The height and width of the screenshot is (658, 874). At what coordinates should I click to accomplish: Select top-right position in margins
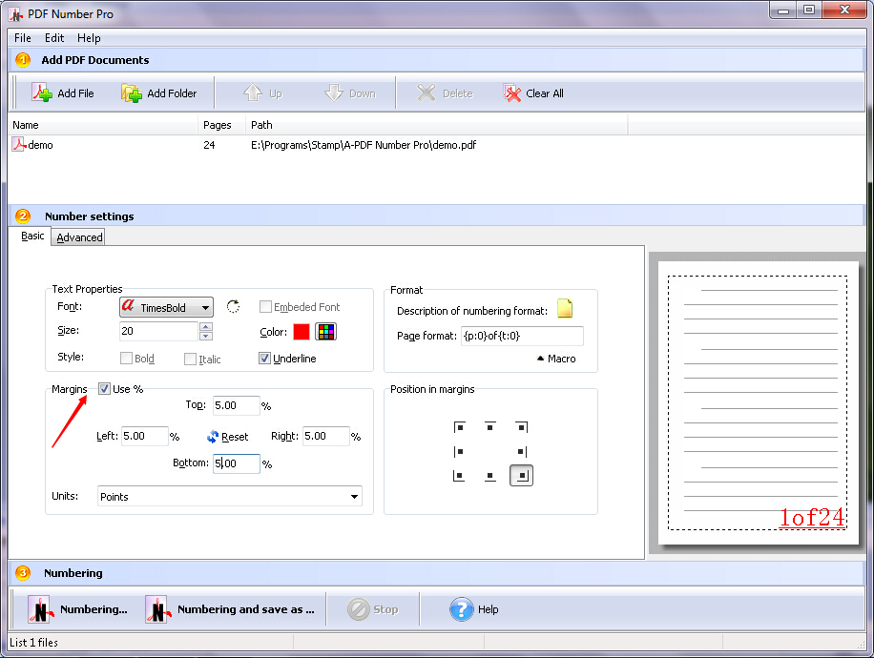521,427
